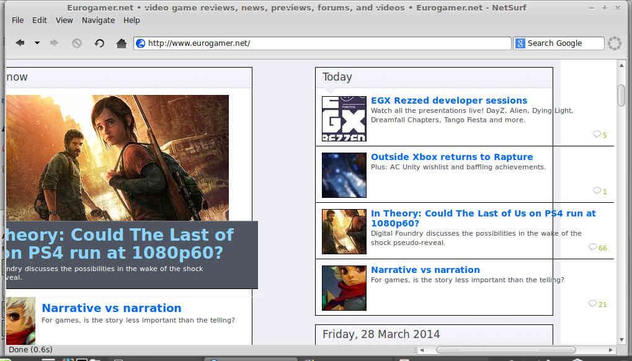Click the Stop loading icon
The height and width of the screenshot is (361, 632).
77,43
